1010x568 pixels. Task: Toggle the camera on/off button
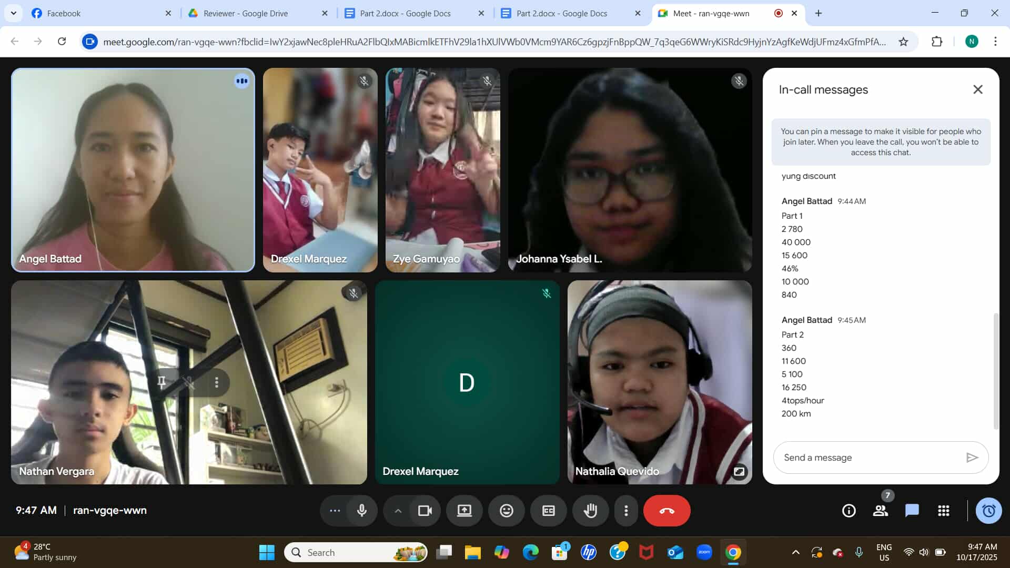[425, 511]
